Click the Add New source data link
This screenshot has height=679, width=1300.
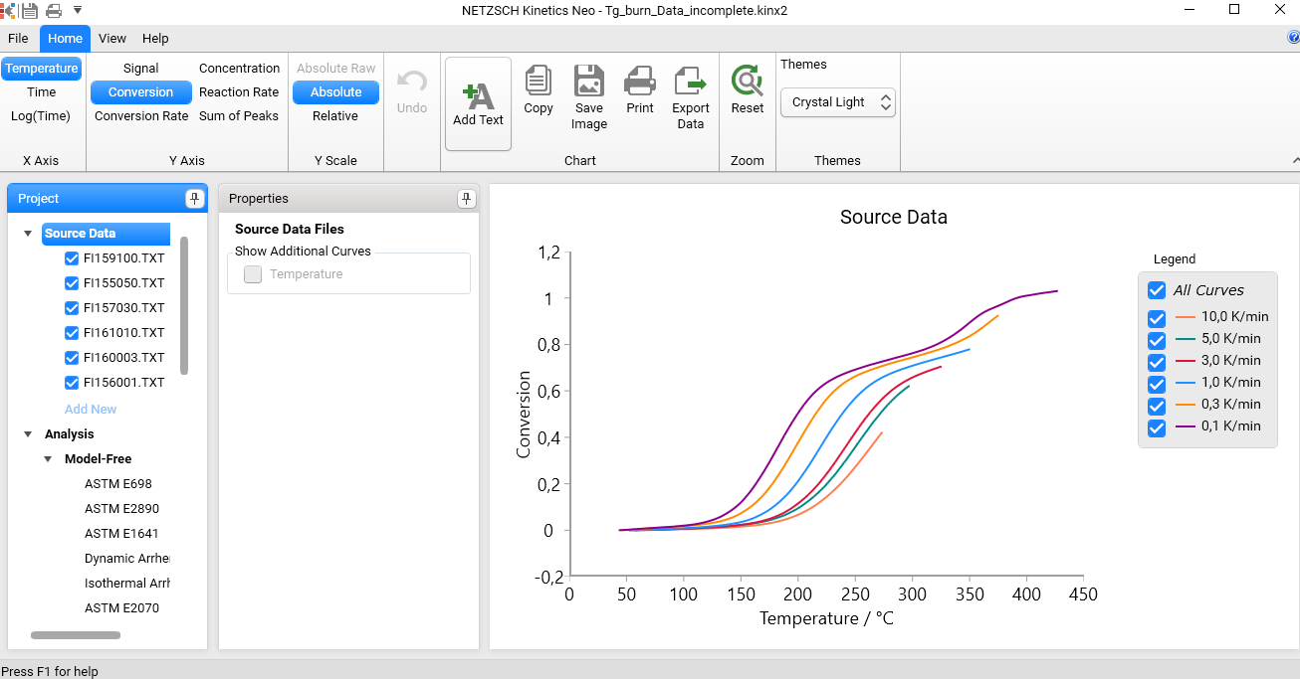[91, 409]
